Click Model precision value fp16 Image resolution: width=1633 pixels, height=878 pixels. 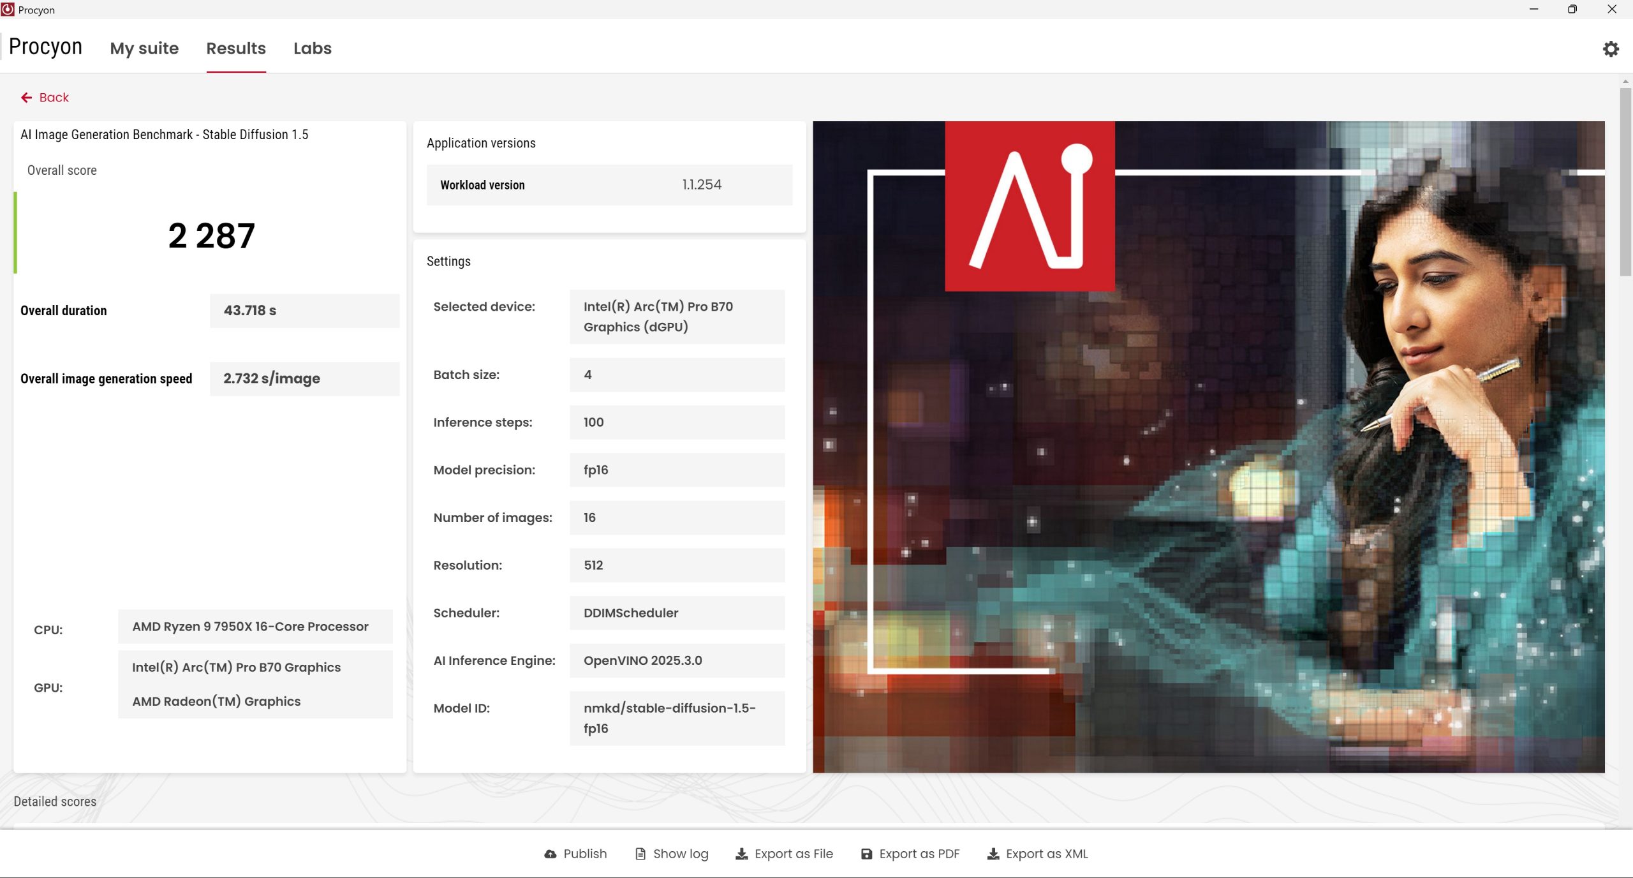tap(677, 470)
